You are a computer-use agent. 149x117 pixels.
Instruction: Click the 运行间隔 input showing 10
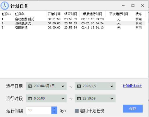(39, 110)
